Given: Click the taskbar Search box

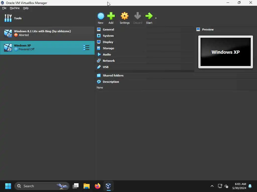Looking at the screenshot, I should click(42, 186).
